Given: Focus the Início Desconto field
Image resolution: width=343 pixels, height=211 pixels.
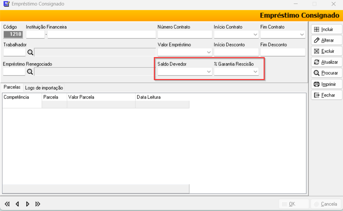Looking at the screenshot, I should 236,52.
